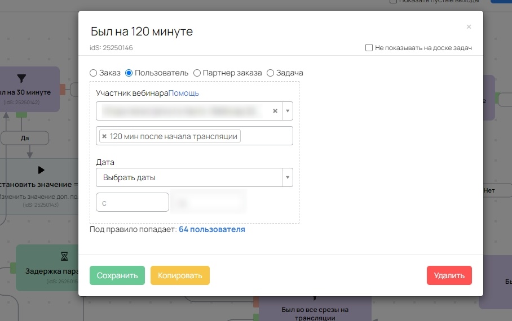
Task: Click the play icon on the set value node
Action: coord(41,170)
